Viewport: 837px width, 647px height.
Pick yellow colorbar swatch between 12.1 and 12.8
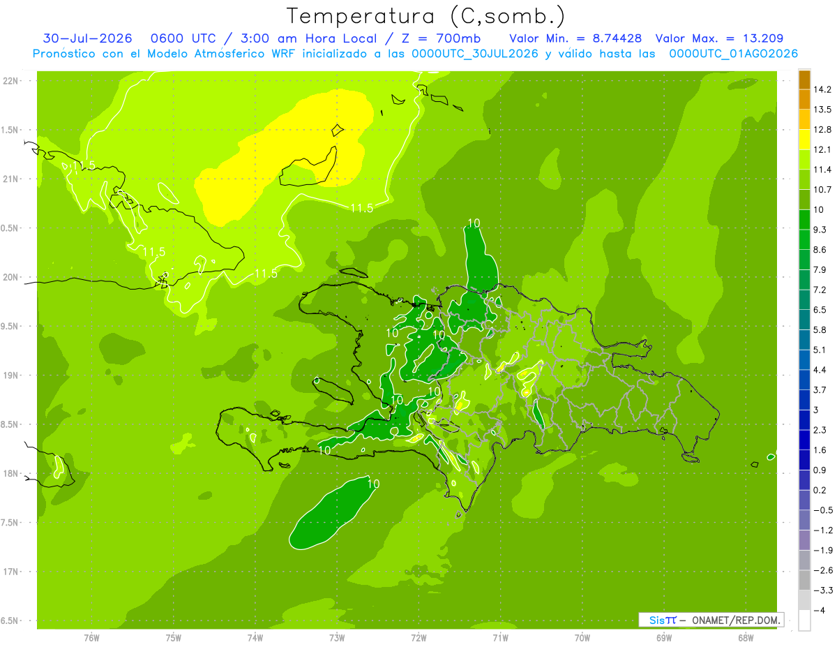point(804,140)
